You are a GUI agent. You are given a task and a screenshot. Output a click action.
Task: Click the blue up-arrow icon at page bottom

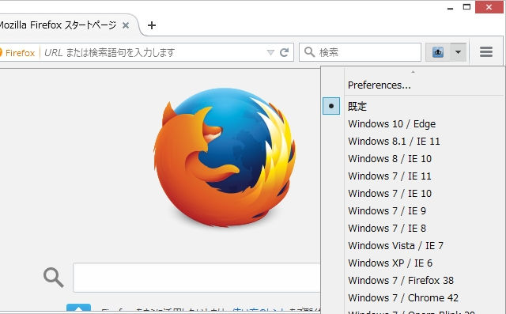(79, 308)
